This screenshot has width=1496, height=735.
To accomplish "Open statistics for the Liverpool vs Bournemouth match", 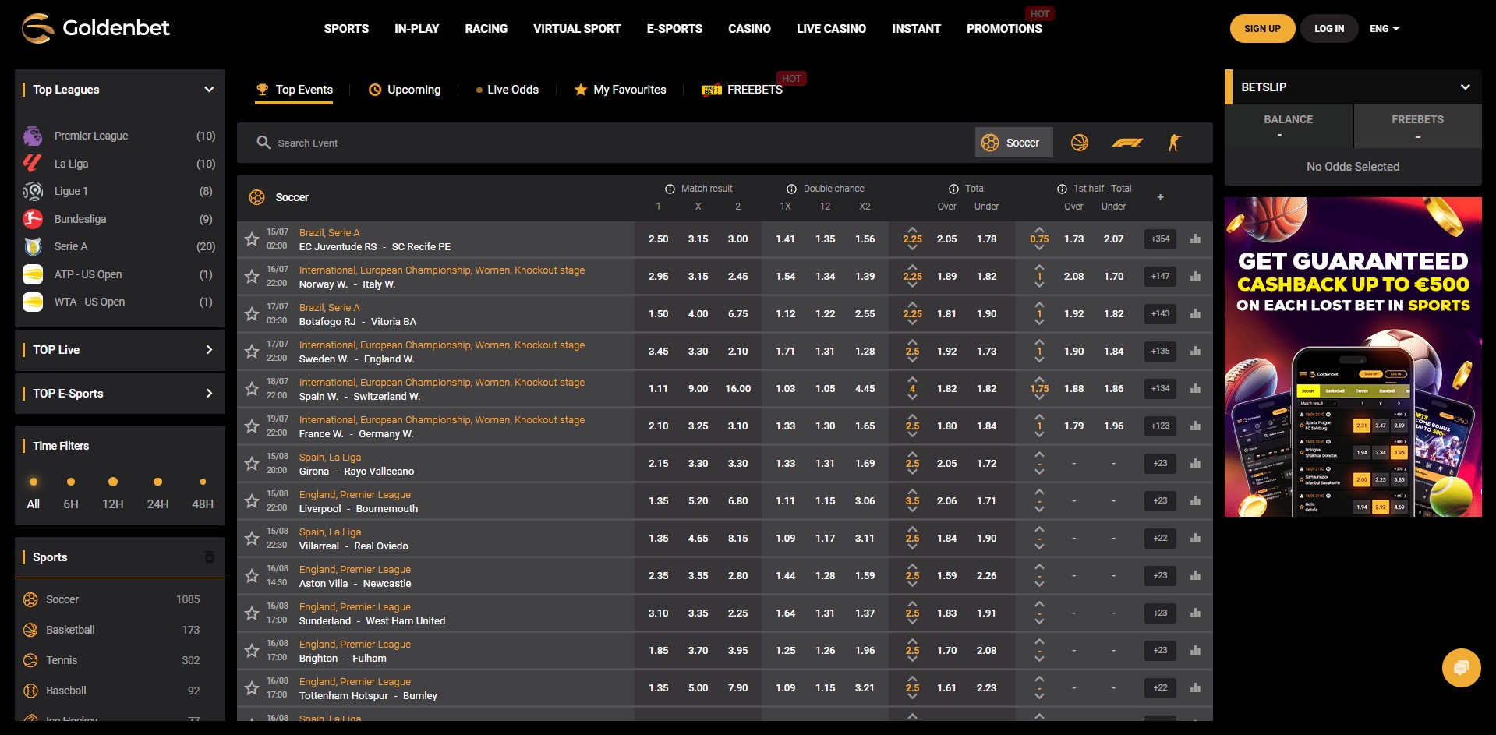I will pyautogui.click(x=1195, y=500).
